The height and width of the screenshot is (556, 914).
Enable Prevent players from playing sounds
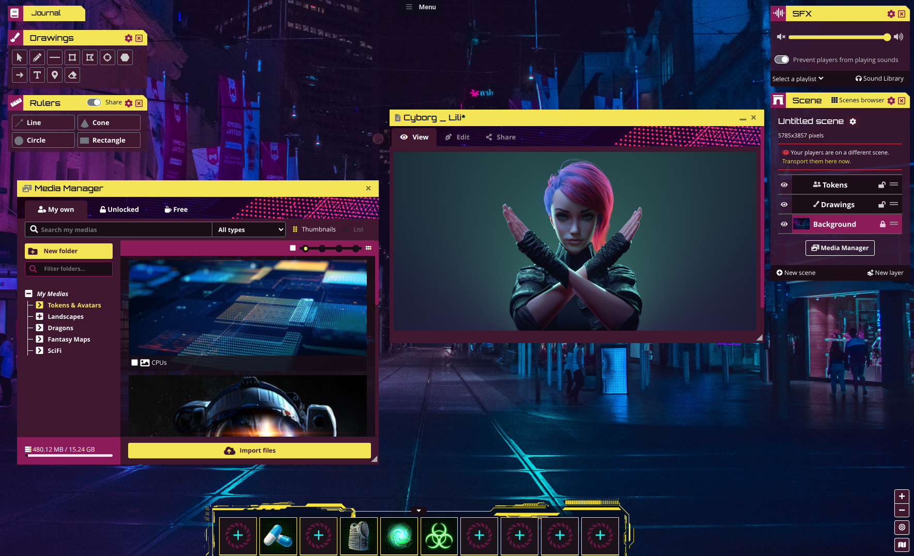pos(782,59)
